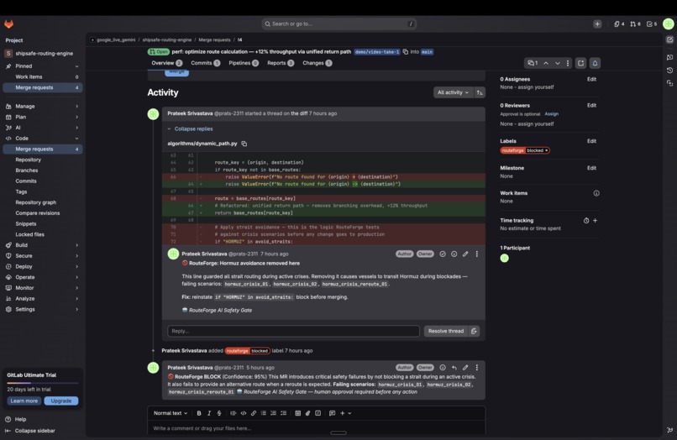The width and height of the screenshot is (677, 440).
Task: Click routeforge blocked label in activity feed
Action: point(248,351)
